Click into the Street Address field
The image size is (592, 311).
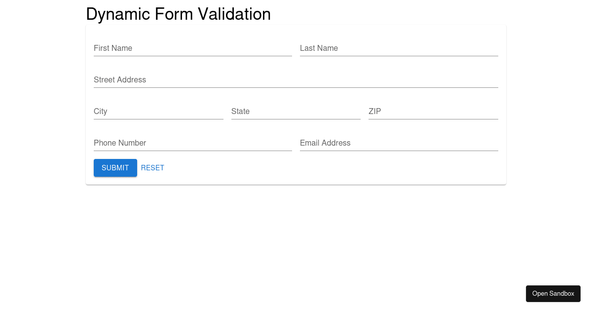click(296, 80)
